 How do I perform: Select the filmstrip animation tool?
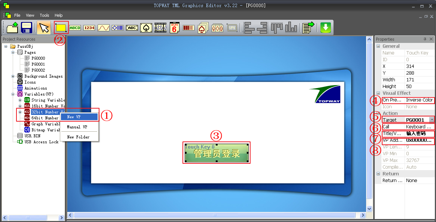click(x=160, y=28)
